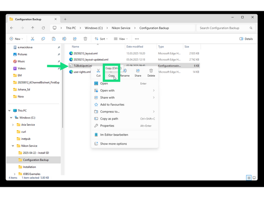Open the View dropdown

(x=121, y=39)
